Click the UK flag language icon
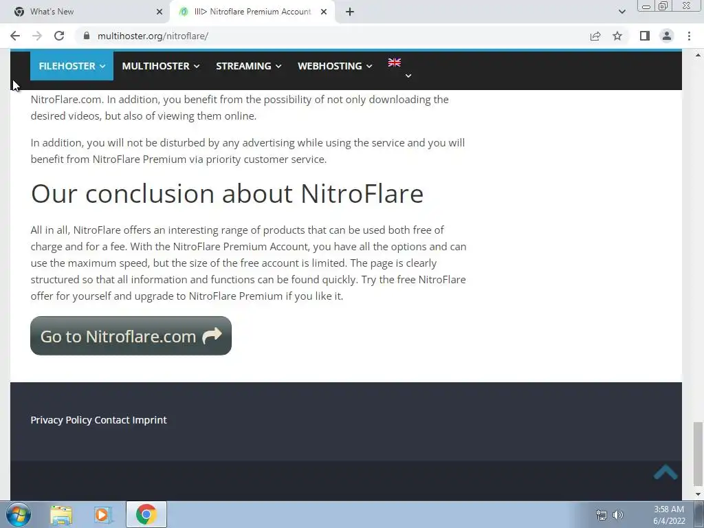This screenshot has width=704, height=528. (x=394, y=63)
